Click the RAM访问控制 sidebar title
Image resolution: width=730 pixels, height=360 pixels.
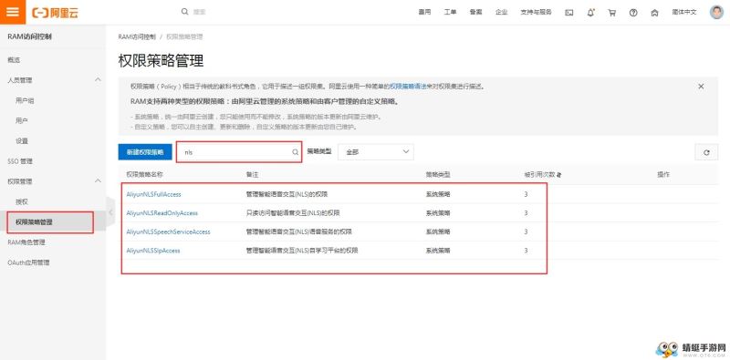click(x=29, y=36)
